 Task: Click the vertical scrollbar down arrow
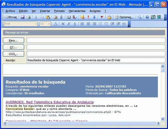(x=163, y=119)
